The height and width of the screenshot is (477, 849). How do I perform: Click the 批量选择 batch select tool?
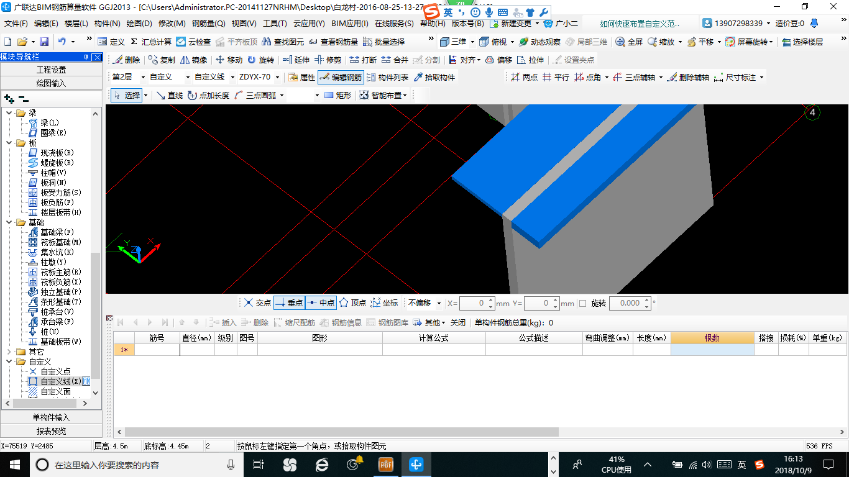click(x=384, y=42)
